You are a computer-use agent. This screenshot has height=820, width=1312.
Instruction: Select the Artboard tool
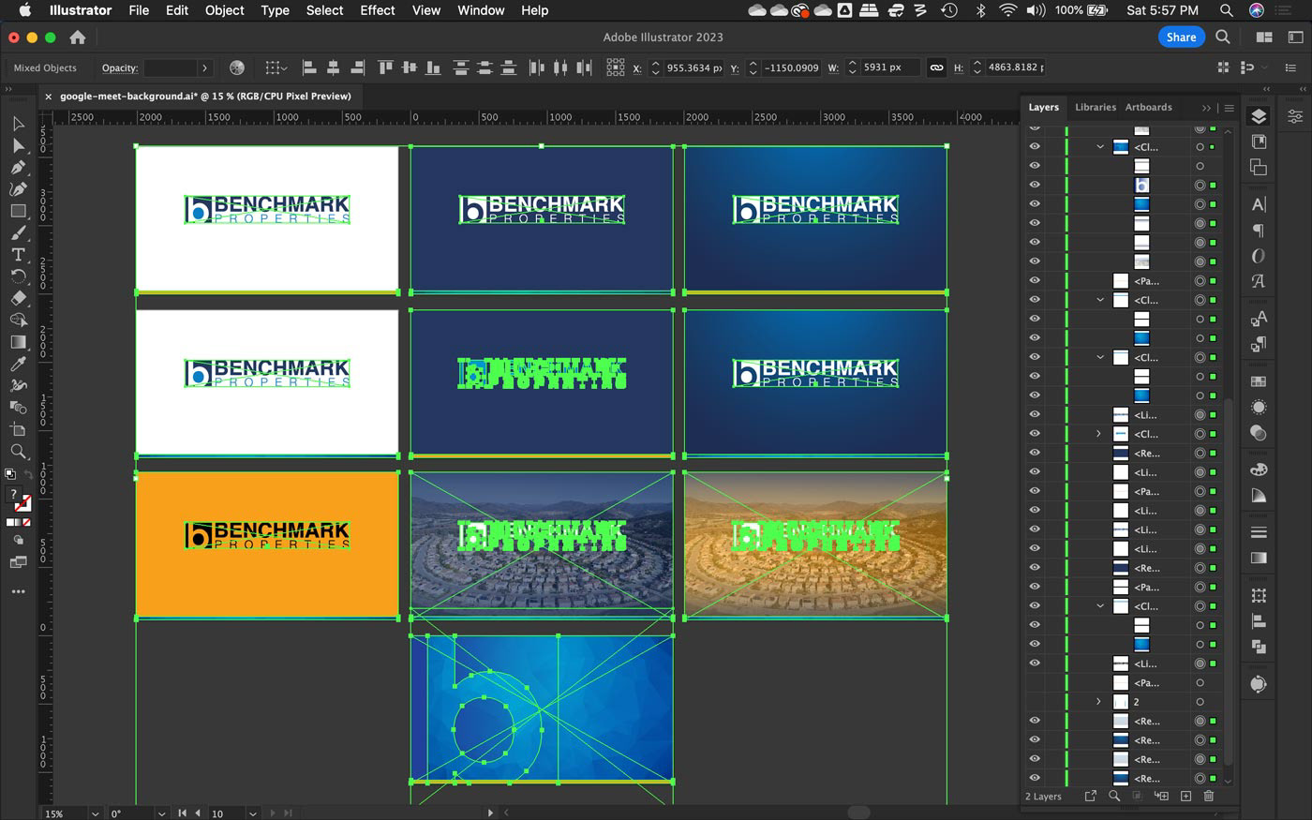pyautogui.click(x=18, y=429)
